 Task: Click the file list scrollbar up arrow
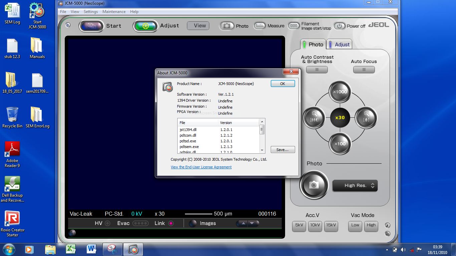pos(262,122)
